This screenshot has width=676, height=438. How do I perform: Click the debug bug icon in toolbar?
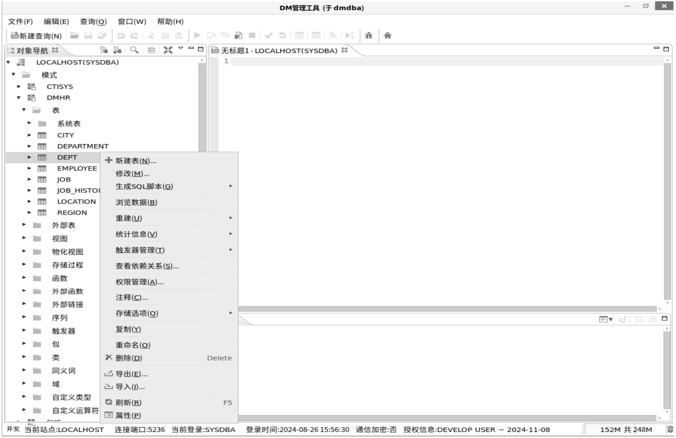[x=369, y=36]
